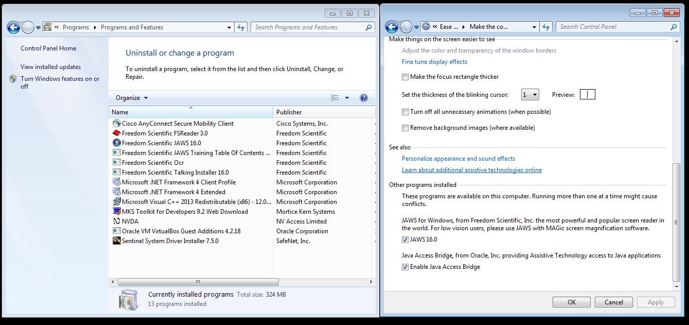Enable Make the focus rectangle thicker
Image resolution: width=689 pixels, height=325 pixels.
tap(405, 77)
